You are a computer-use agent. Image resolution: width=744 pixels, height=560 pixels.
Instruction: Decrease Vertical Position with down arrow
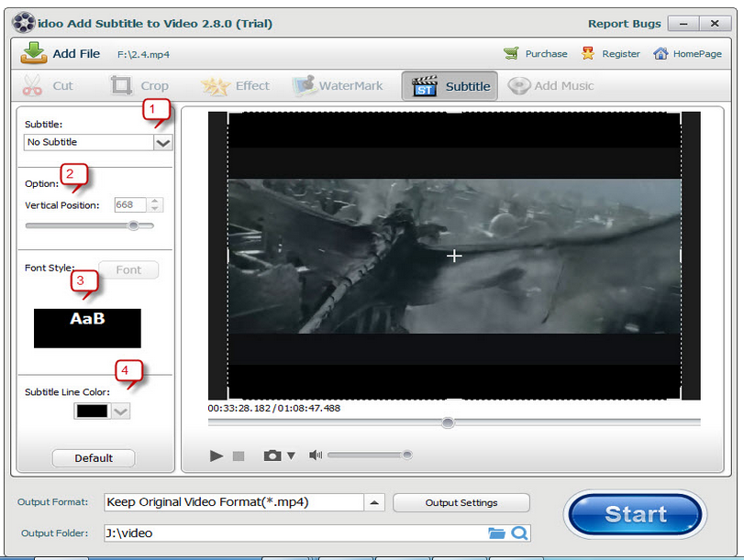[x=155, y=209]
